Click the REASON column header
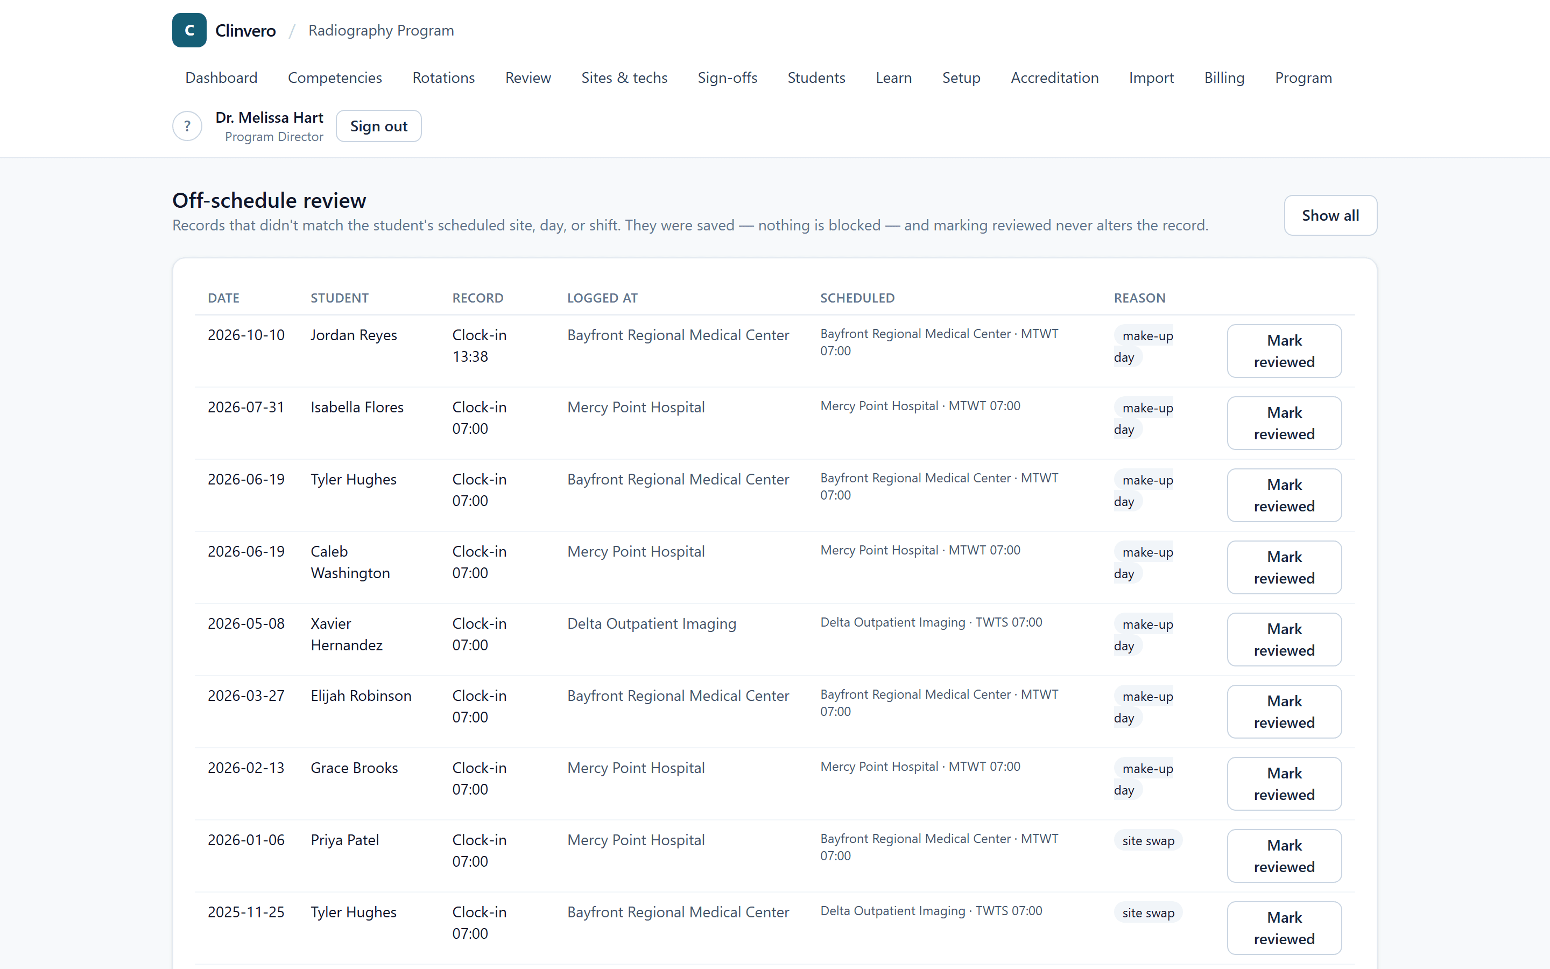1550x969 pixels. [1139, 298]
